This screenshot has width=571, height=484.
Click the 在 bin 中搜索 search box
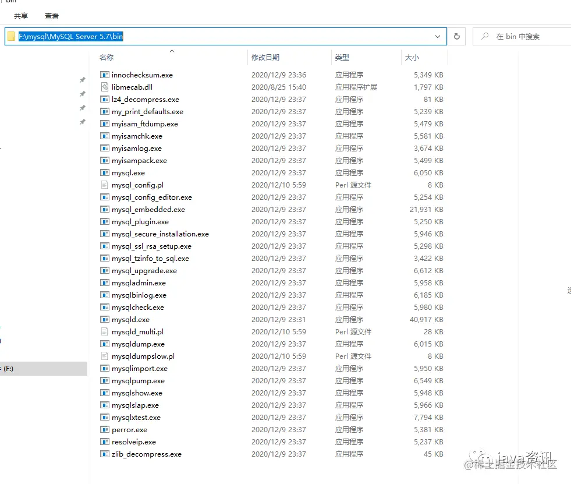click(522, 37)
